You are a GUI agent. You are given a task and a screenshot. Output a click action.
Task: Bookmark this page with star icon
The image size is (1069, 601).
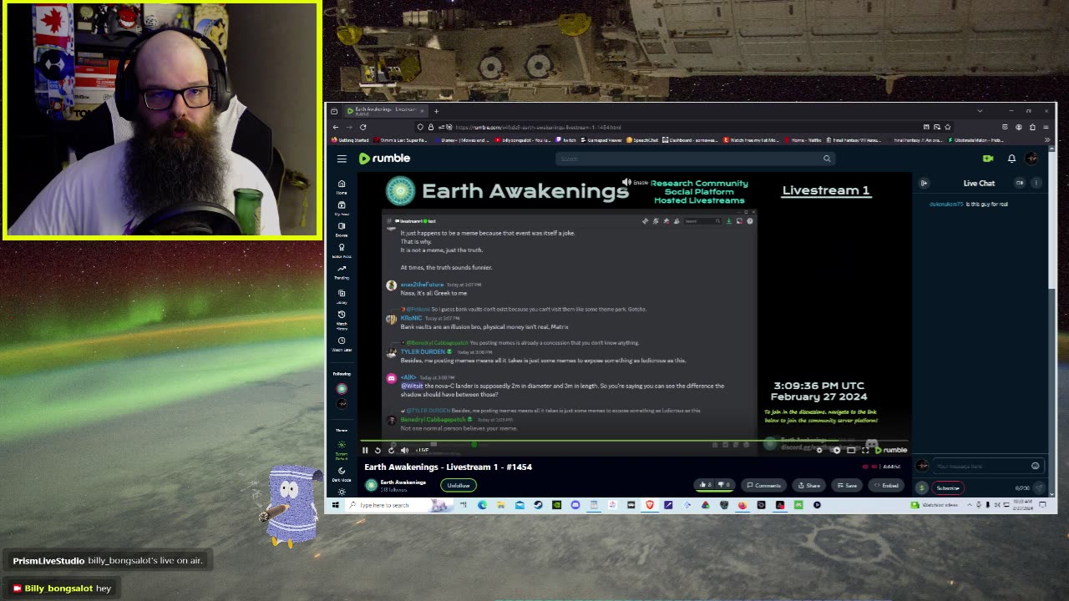point(948,127)
